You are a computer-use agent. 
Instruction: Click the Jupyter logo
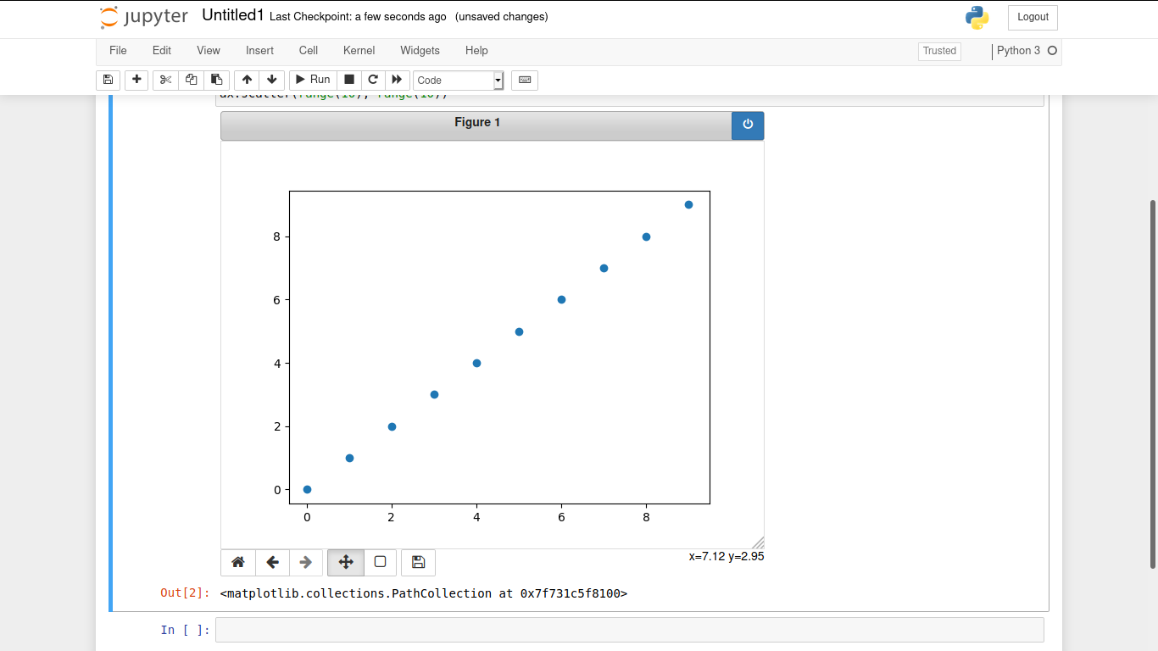[143, 17]
